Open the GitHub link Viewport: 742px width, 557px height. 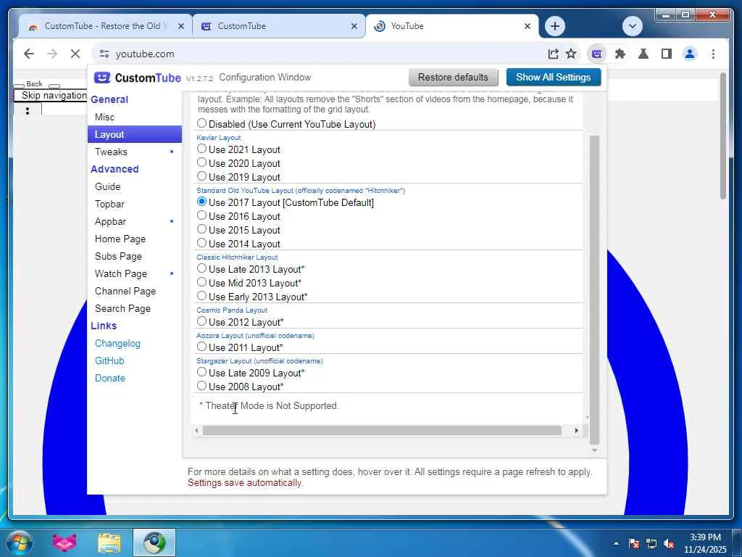click(109, 361)
